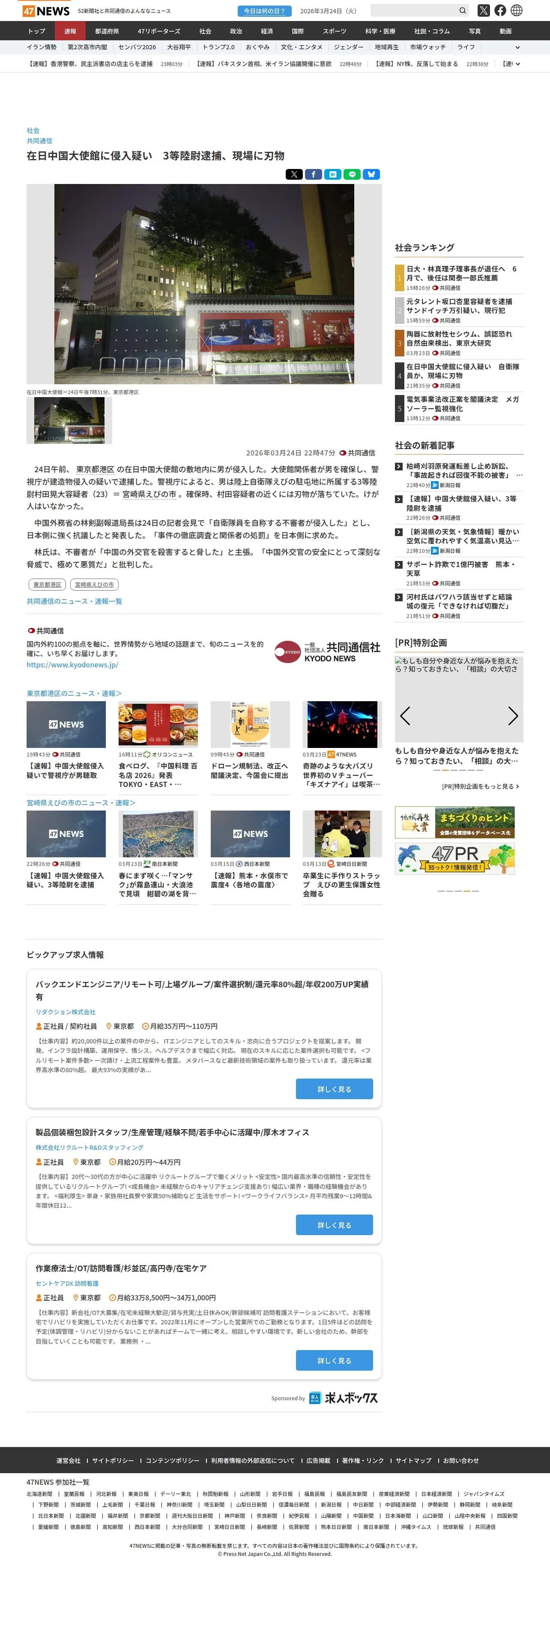Open the 食べログ 中国料理 百名店 card image
Image resolution: width=550 pixels, height=1652 pixels.
(x=158, y=725)
